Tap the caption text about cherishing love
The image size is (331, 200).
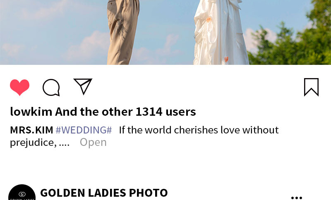click(199, 130)
